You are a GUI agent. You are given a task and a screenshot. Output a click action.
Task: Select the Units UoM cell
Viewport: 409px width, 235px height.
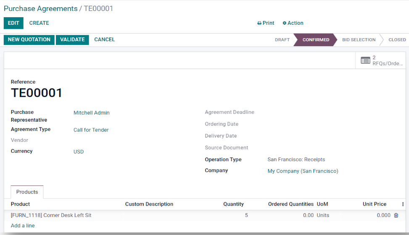coord(323,215)
